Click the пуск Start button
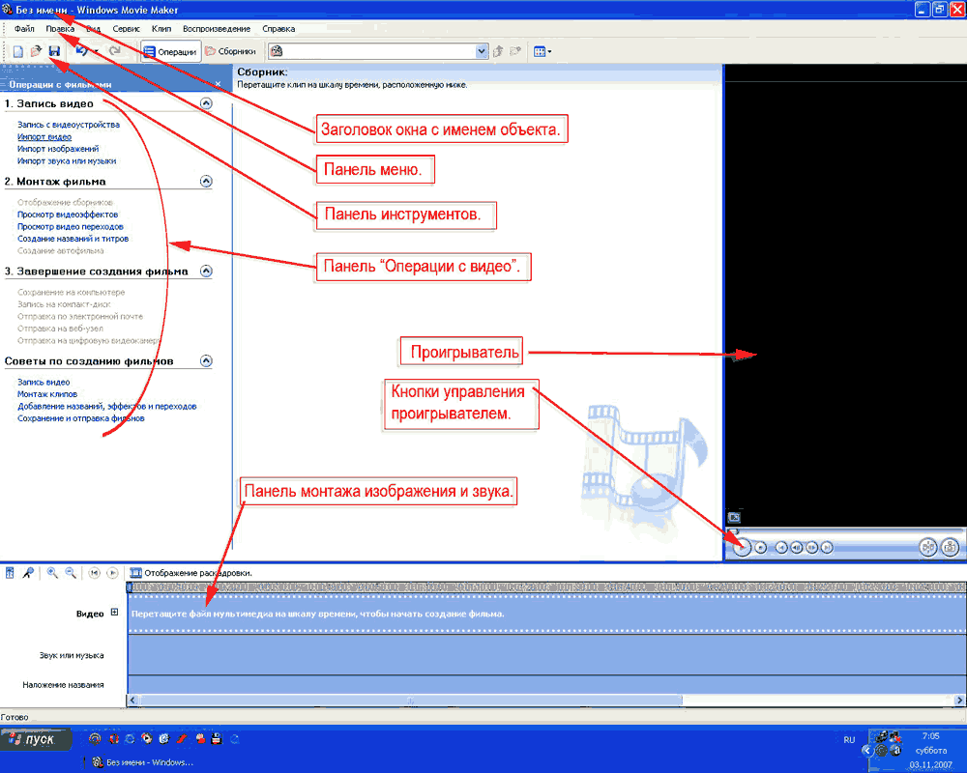Screen dimensions: 967x773 (35, 739)
